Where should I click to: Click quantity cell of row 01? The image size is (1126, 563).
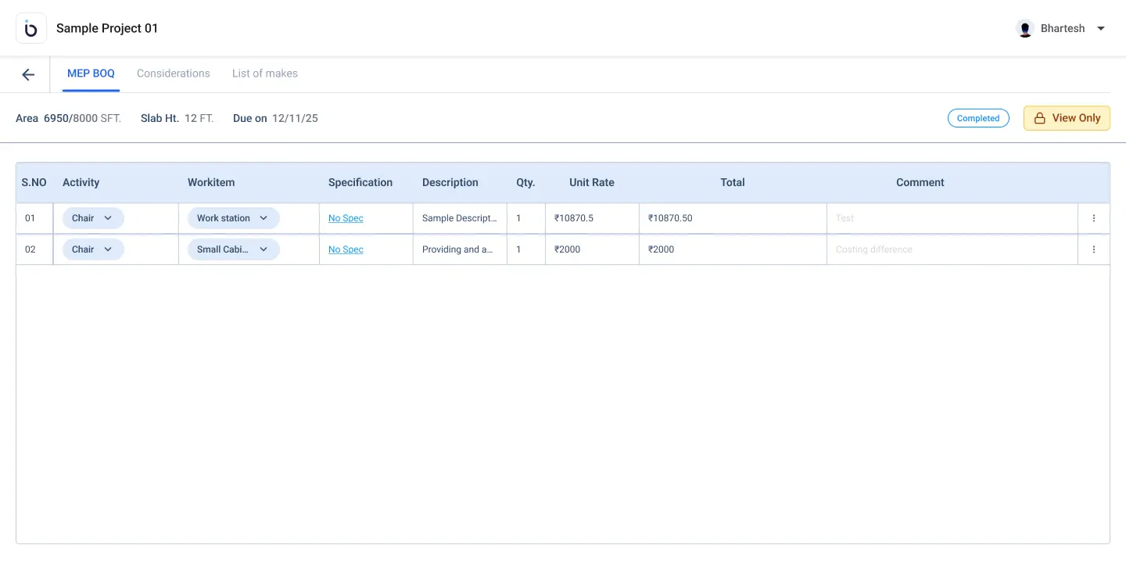[x=526, y=218]
